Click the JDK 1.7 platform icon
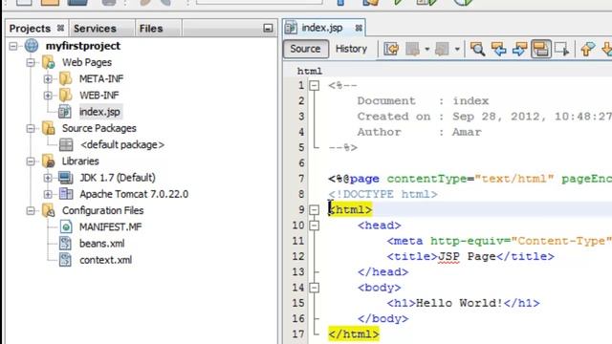This screenshot has height=344, width=612. (x=66, y=178)
